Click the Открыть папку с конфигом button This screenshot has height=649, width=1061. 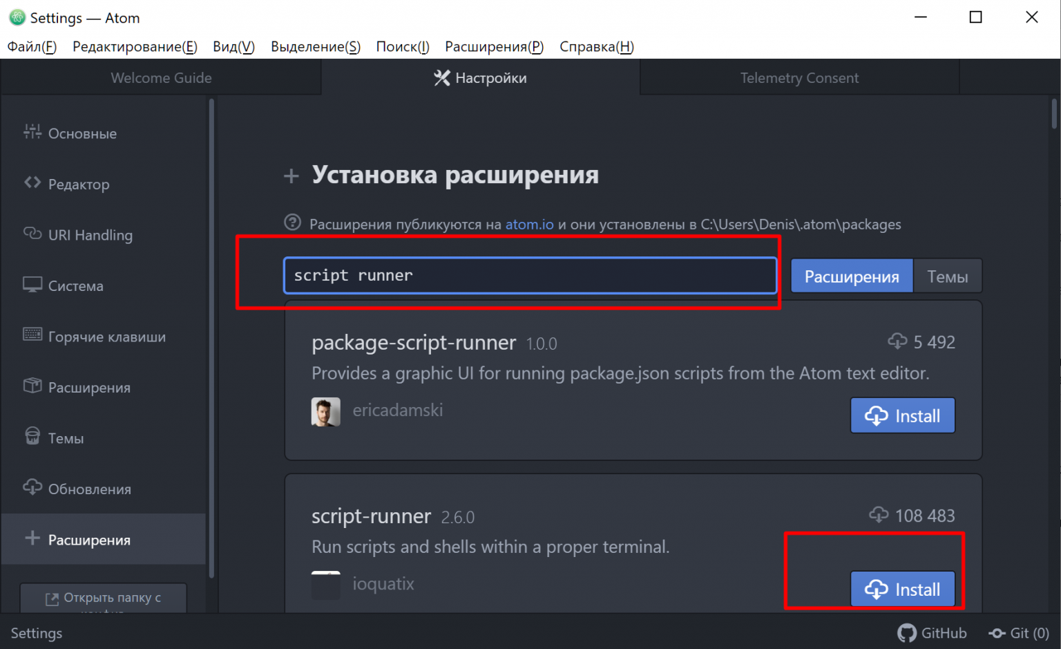104,599
